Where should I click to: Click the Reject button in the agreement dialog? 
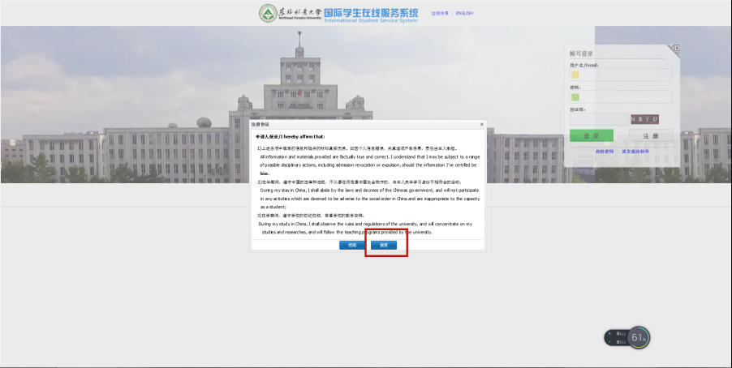(x=351, y=245)
